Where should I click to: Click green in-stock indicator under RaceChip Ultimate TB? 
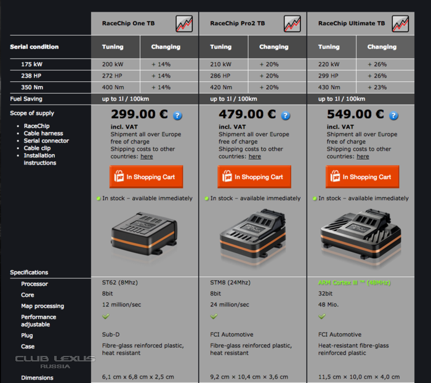315,198
